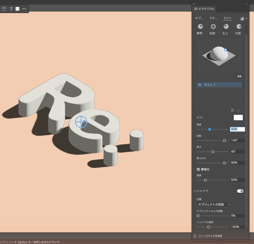This screenshot has height=244, width=254.
Task: Open the more options ellipsis in toolbar
Action: [x=24, y=9]
